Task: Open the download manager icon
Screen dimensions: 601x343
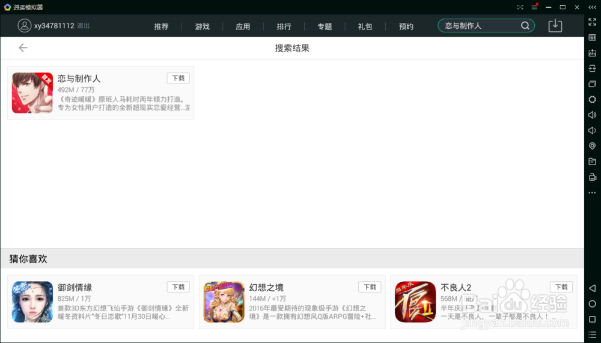Action: coord(555,26)
